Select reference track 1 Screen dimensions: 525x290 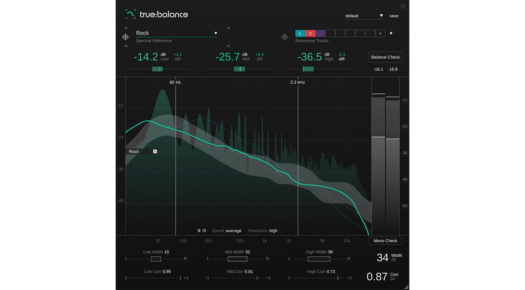300,33
